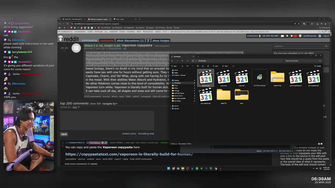The image size is (335, 188).
Task: Open the copypastatext.com vaporeon link
Action: tap(129, 154)
